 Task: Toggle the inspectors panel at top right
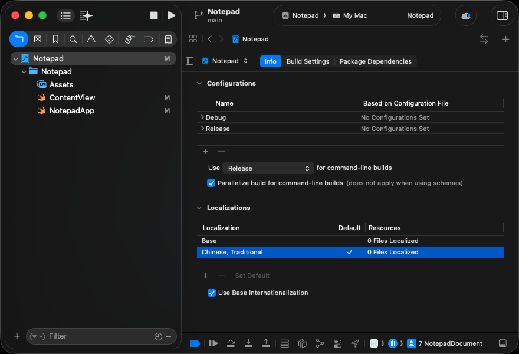[502, 15]
